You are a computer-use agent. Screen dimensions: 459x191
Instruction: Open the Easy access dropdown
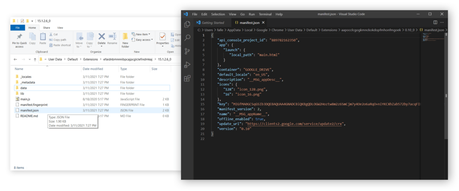coord(142,40)
